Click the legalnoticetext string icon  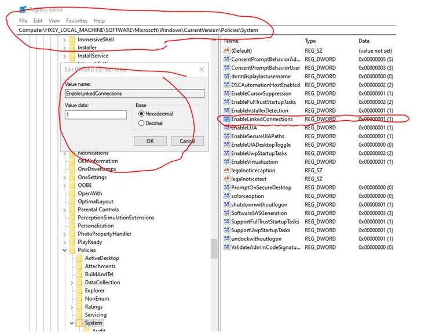coord(226,179)
